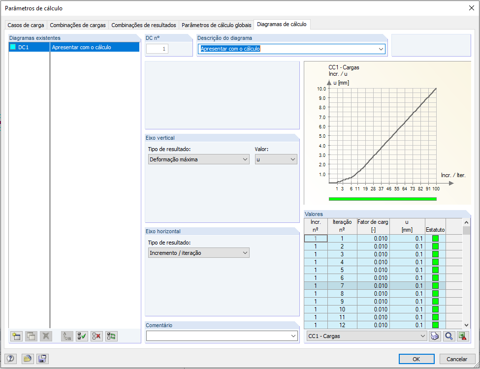Image resolution: width=480 pixels, height=369 pixels.
Task: Click green status square for iteration 12
Action: click(x=435, y=325)
